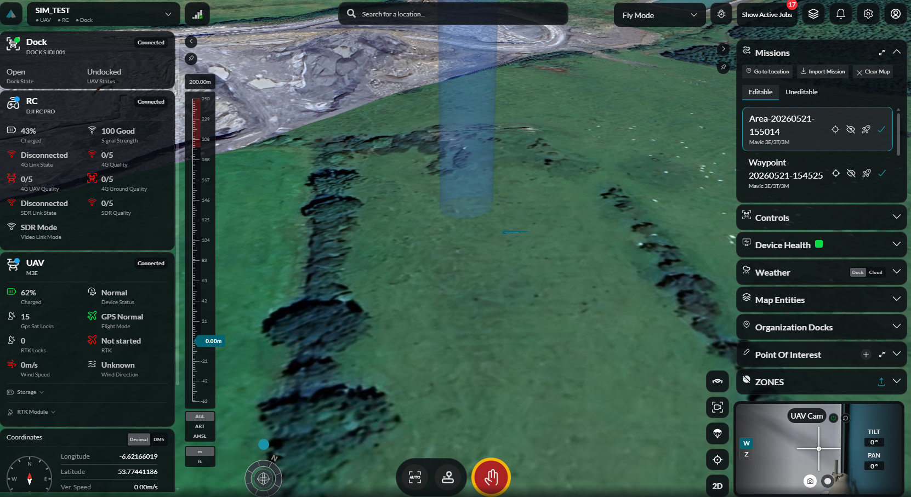Select the AMSL altitude mode
Screen dimensions: 911x497
[x=200, y=436]
